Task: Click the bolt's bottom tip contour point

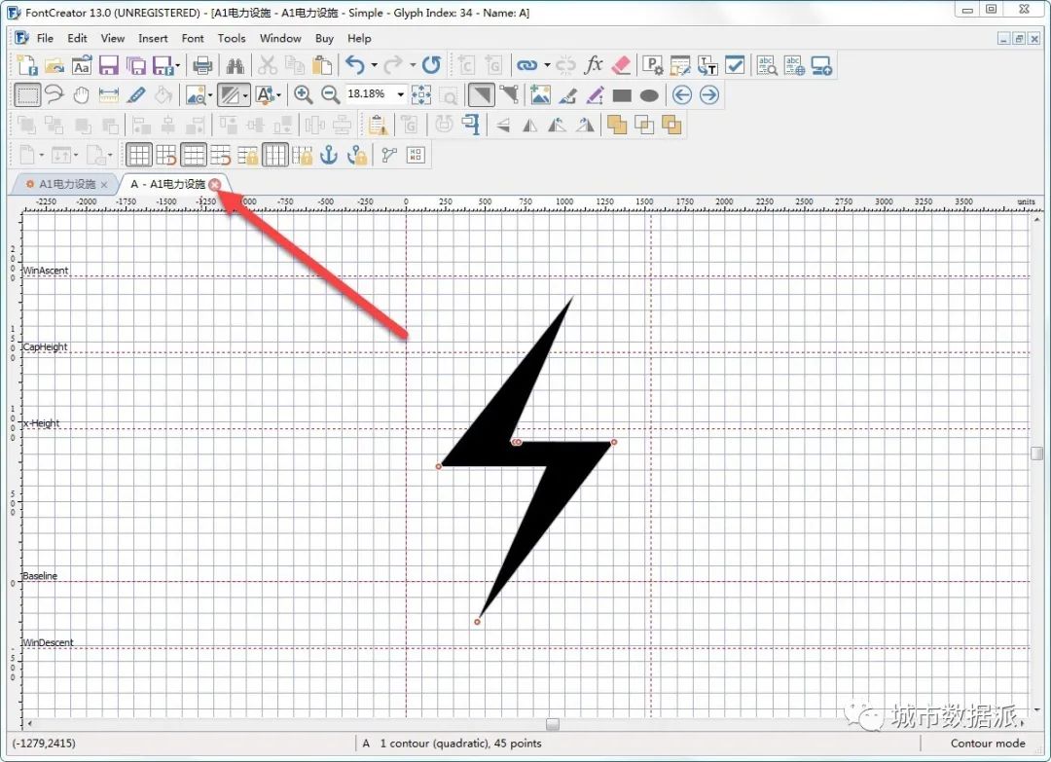Action: pyautogui.click(x=477, y=622)
